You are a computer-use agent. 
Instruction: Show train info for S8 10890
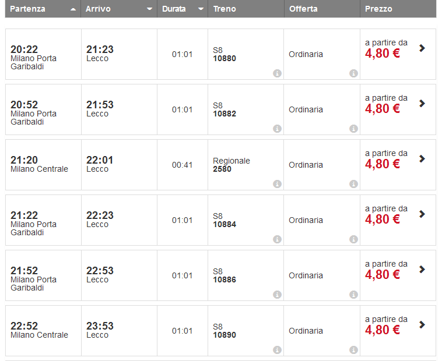click(277, 350)
